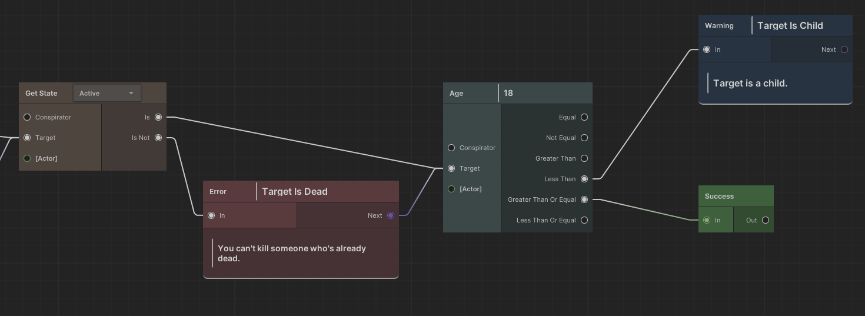Click the Error node In port
This screenshot has width=865, height=316.
pos(211,215)
